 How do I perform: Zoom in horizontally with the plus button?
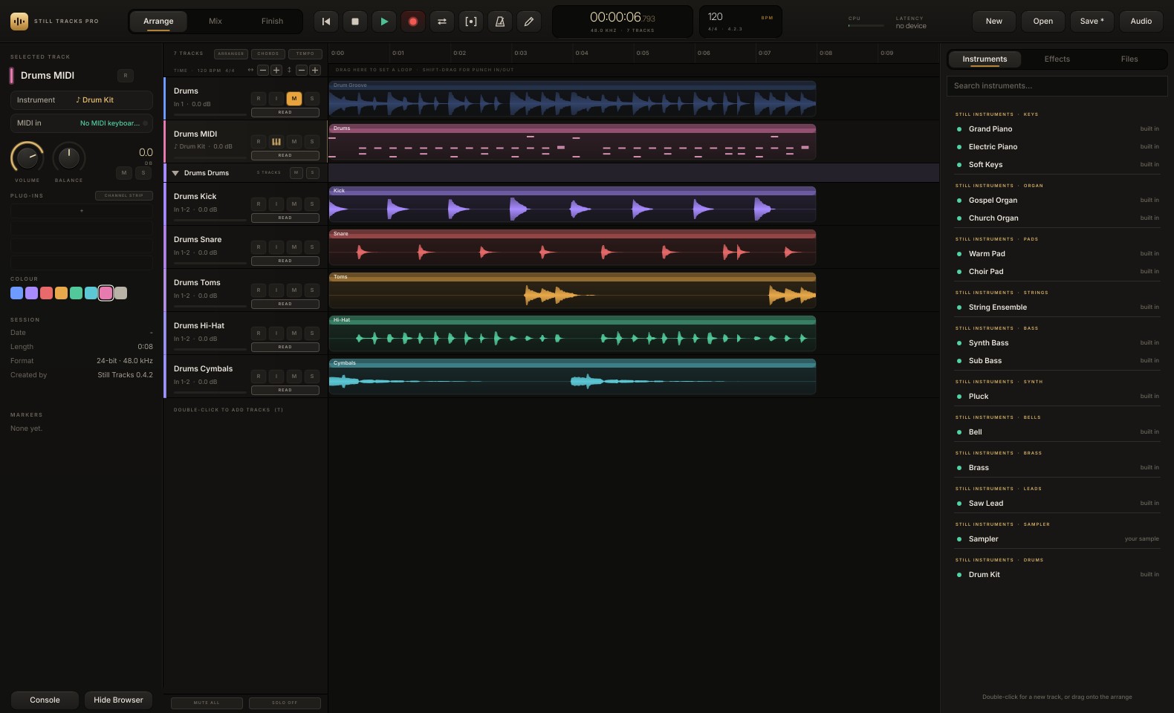276,70
